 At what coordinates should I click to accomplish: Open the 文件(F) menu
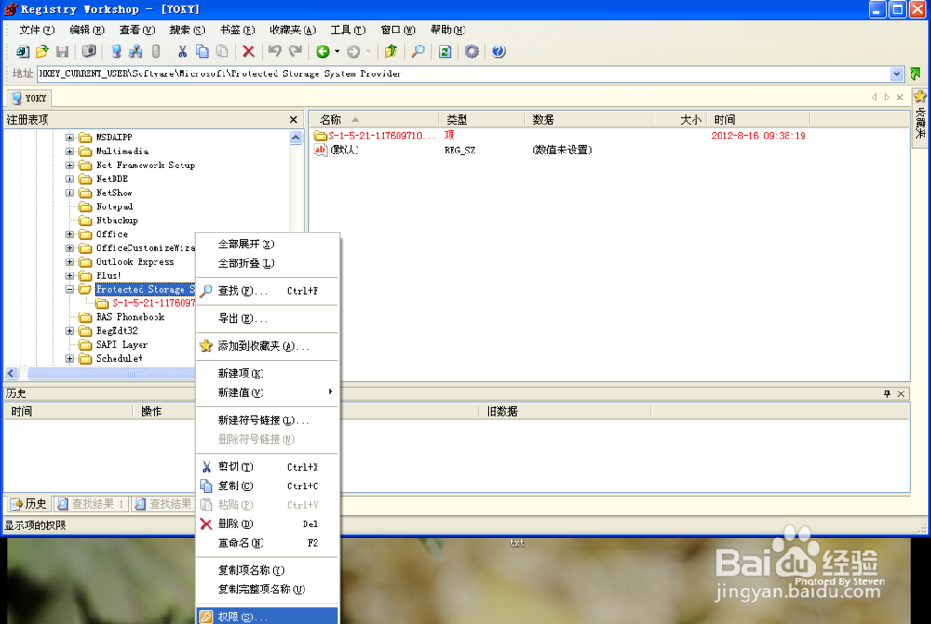(x=37, y=30)
